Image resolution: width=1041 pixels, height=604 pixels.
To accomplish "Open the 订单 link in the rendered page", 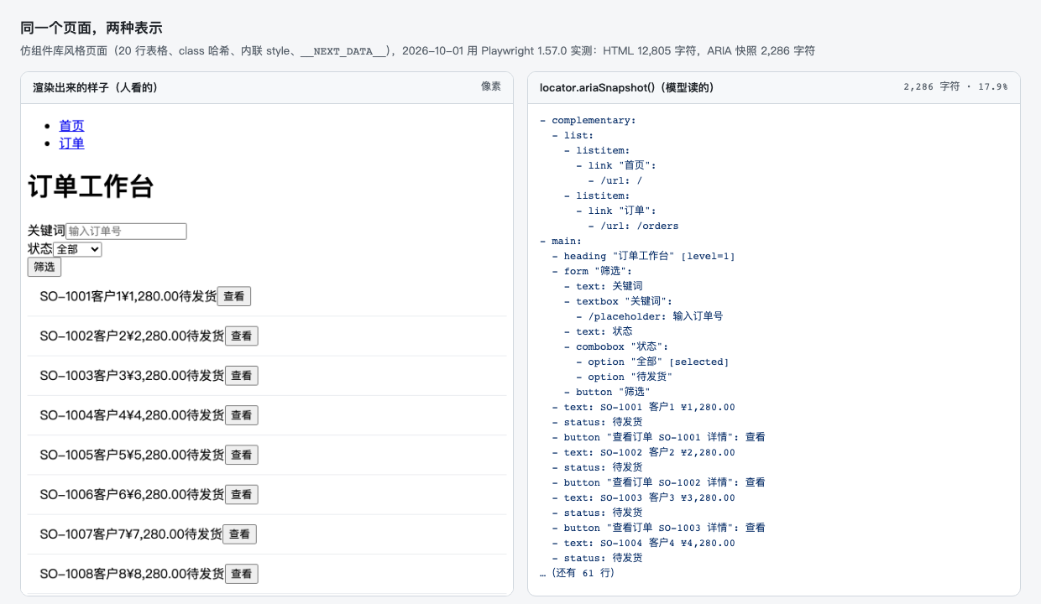I will coord(71,143).
